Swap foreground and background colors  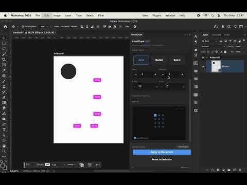(x=6, y=161)
